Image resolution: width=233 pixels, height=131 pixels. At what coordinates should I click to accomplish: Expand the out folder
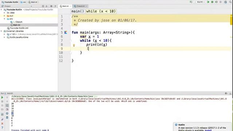(4, 16)
